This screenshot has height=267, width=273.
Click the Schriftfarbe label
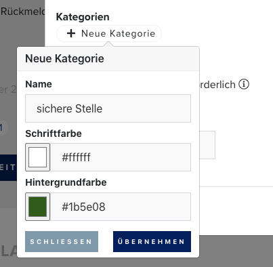coord(54,133)
